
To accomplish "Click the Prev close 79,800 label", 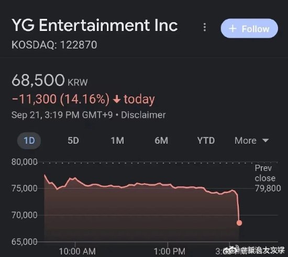I will [x=268, y=178].
